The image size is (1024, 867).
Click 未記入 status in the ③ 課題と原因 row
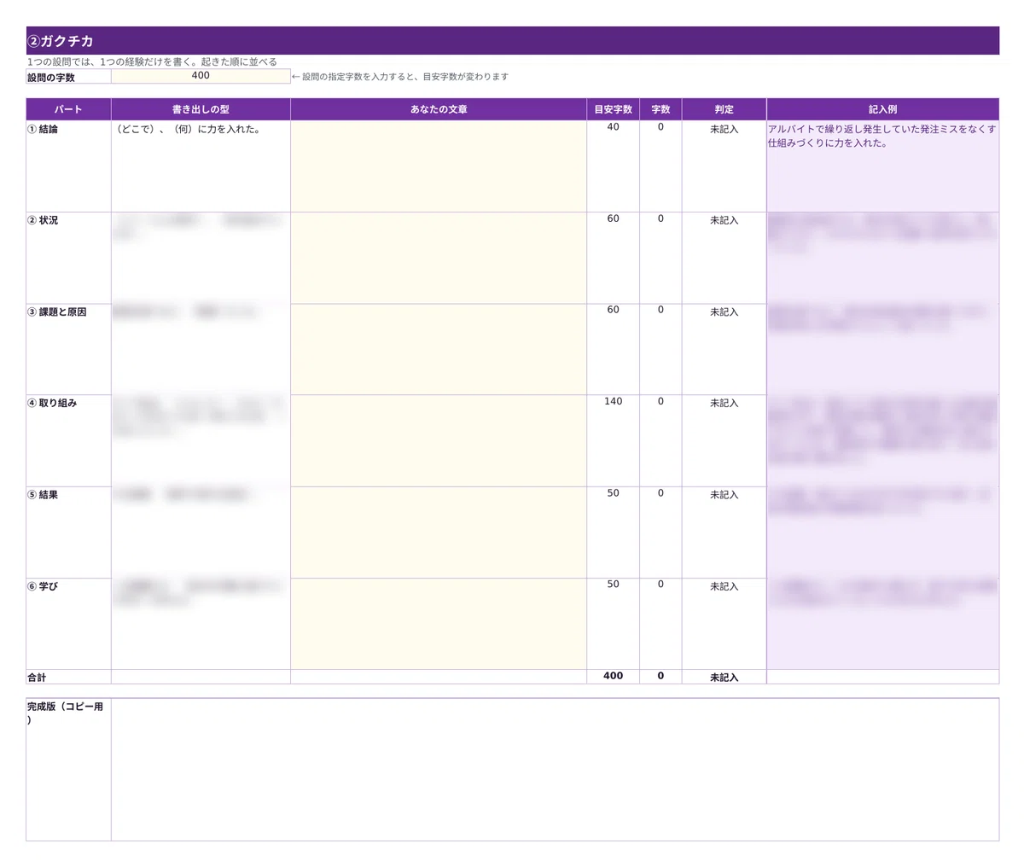click(x=724, y=312)
